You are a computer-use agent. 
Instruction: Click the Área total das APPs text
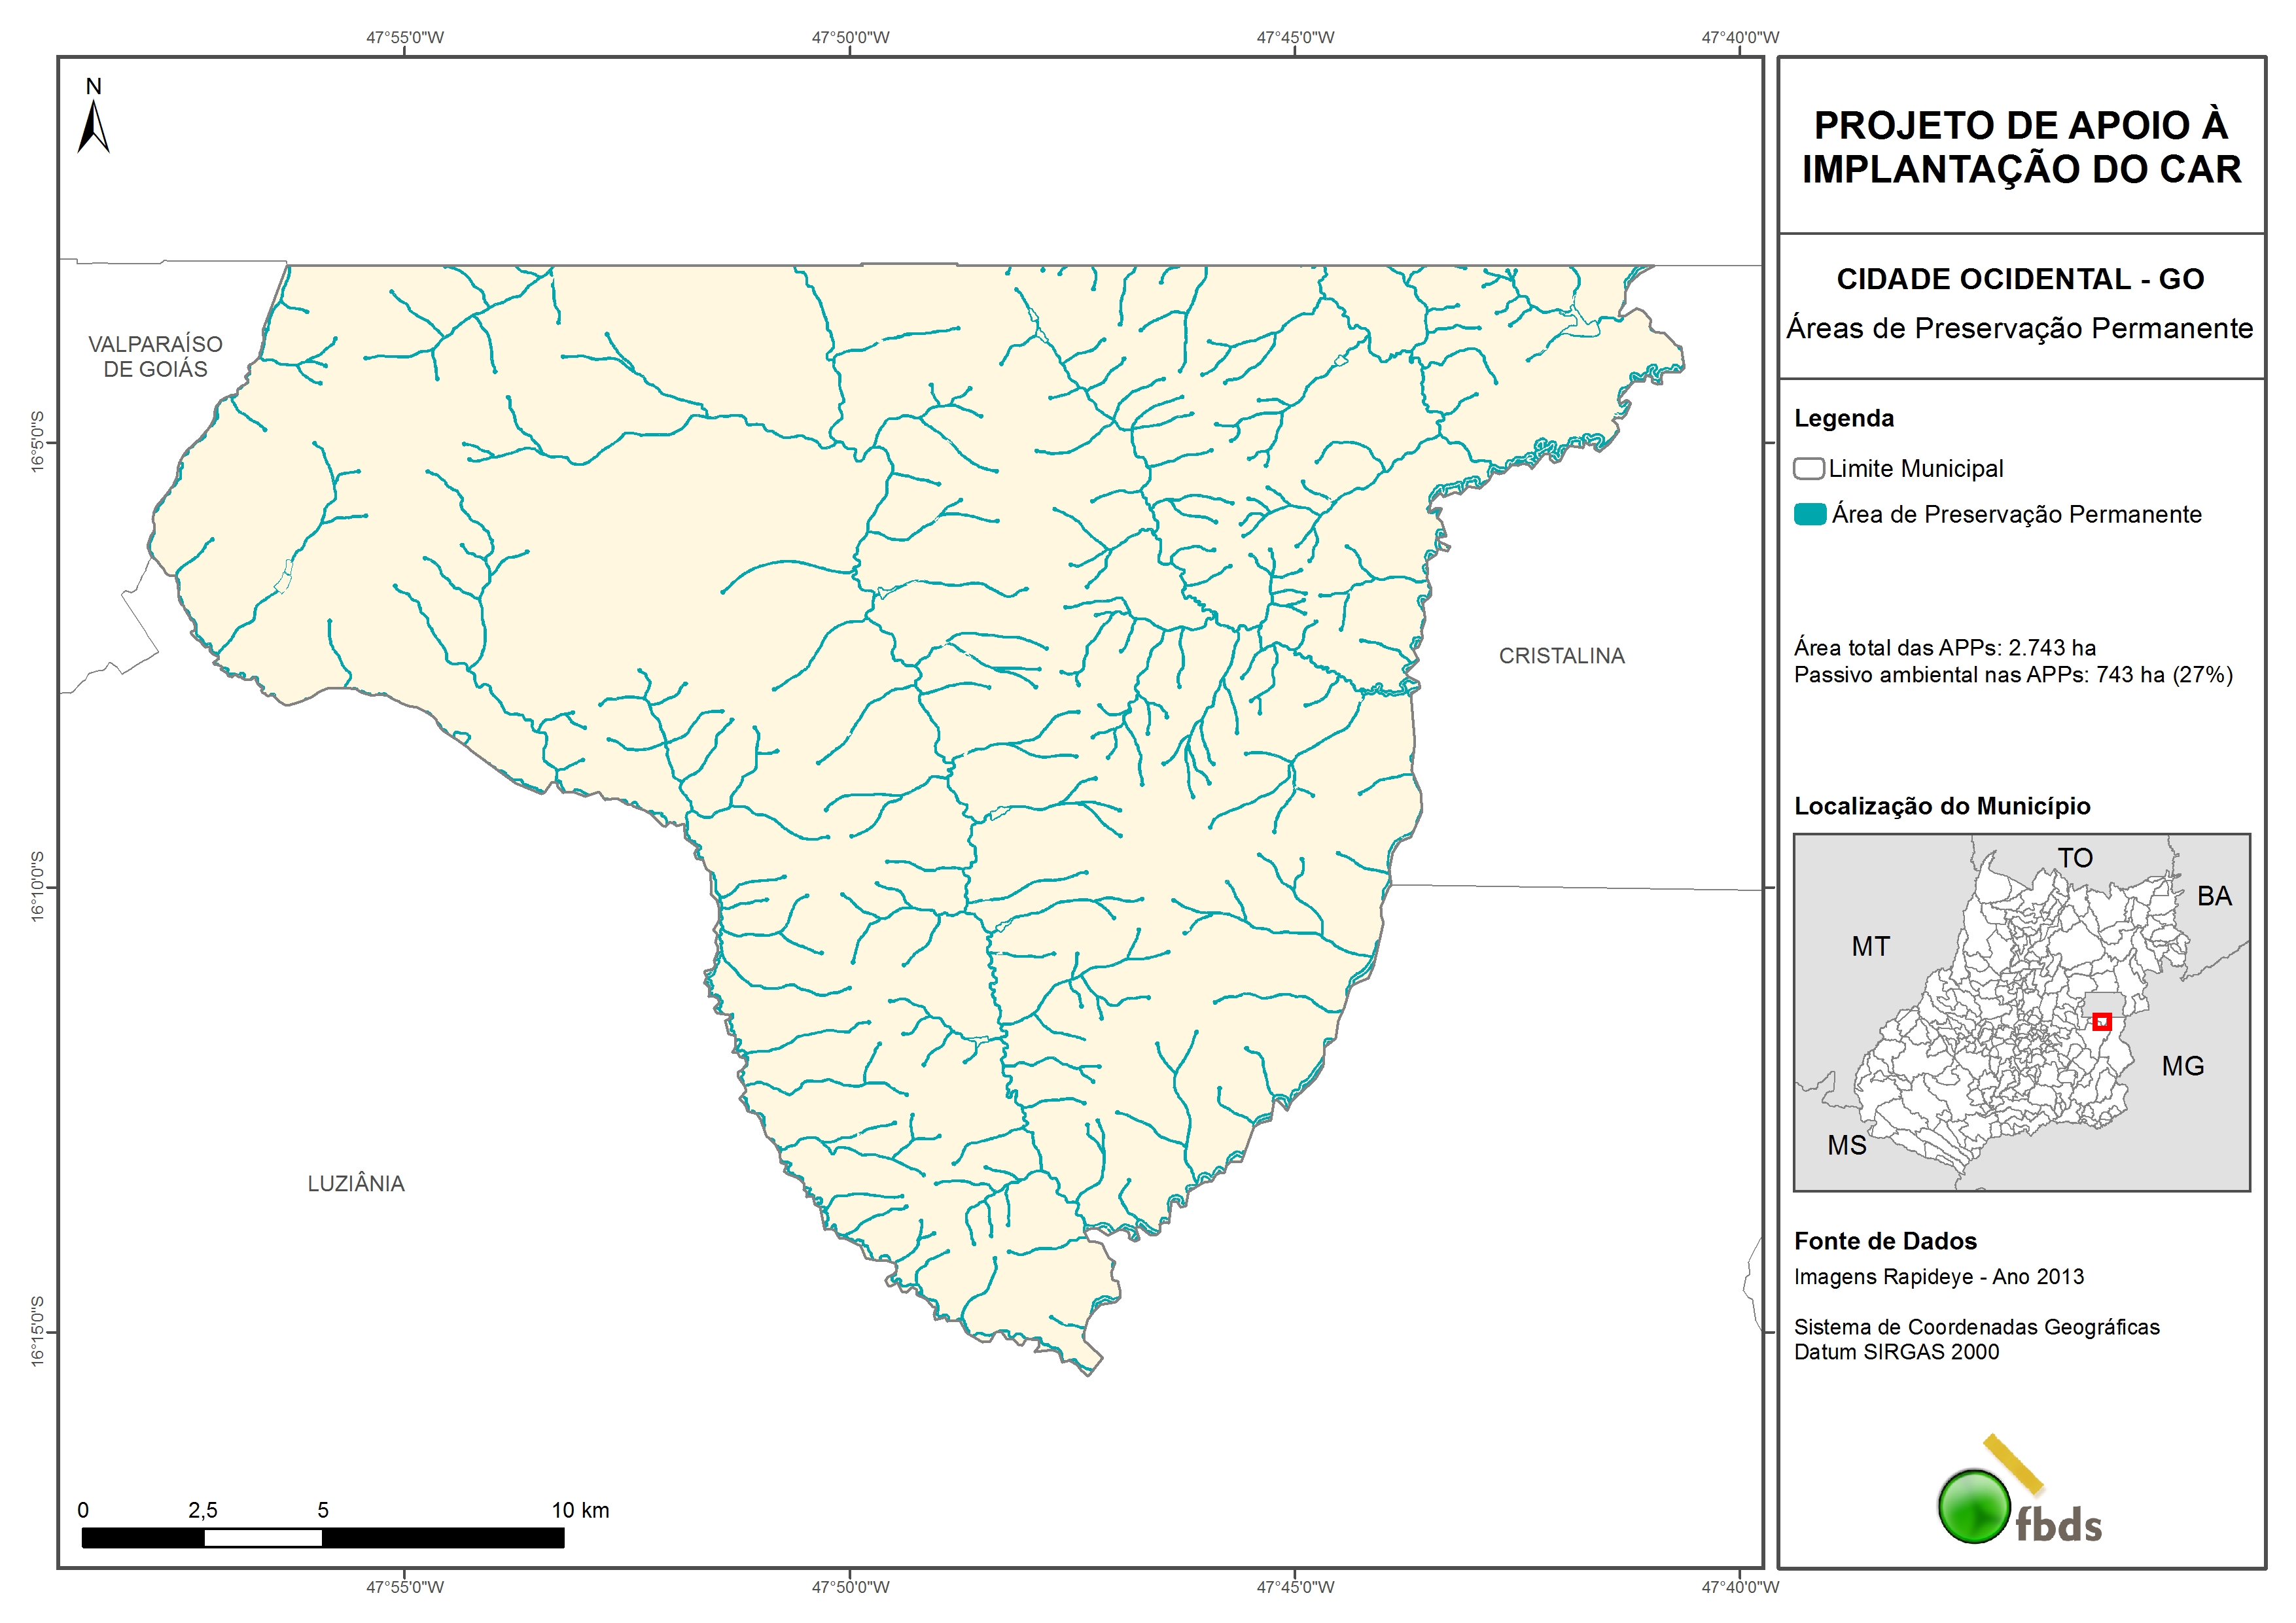(1944, 647)
